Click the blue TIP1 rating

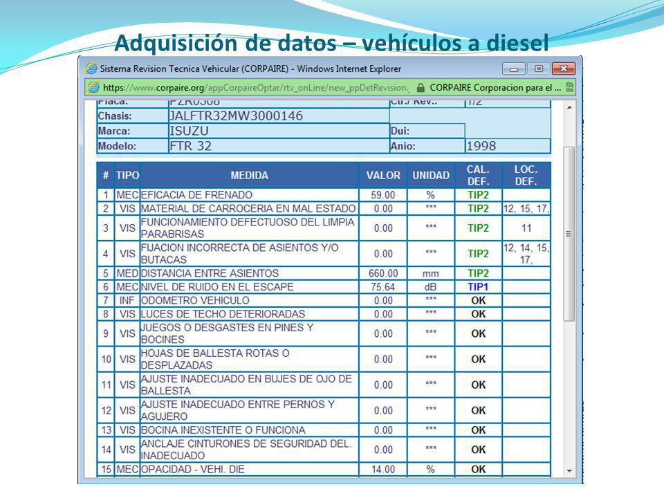coord(478,287)
